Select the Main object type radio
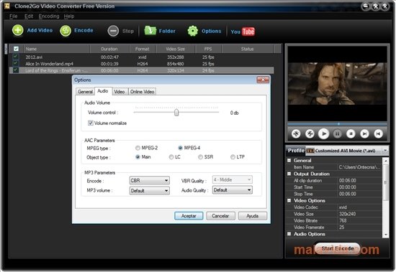 click(x=138, y=157)
